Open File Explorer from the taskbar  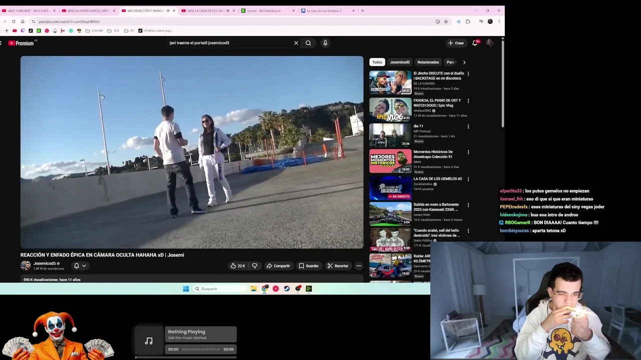coord(253,289)
